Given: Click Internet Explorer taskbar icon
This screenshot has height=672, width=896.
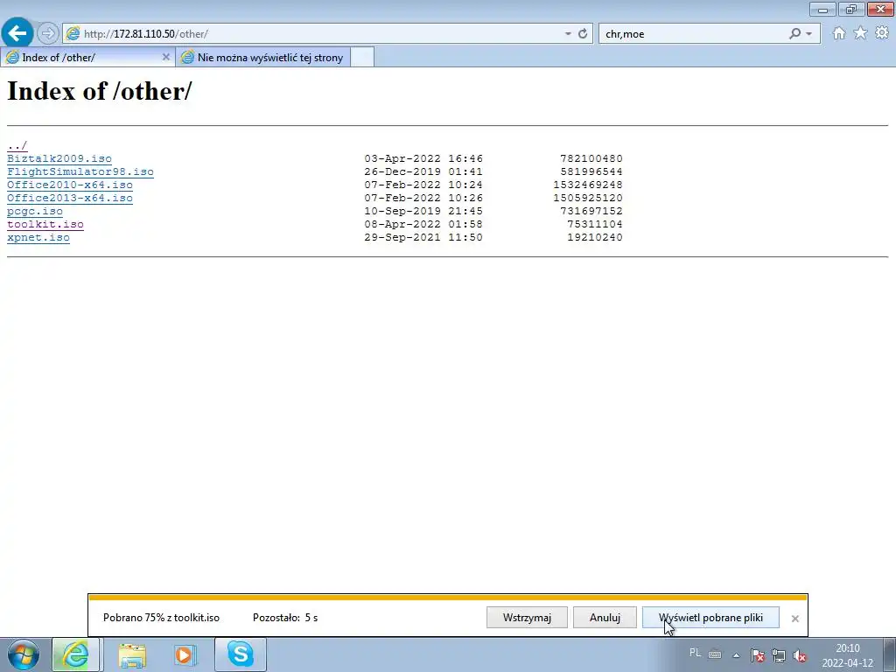Looking at the screenshot, I should (x=76, y=654).
